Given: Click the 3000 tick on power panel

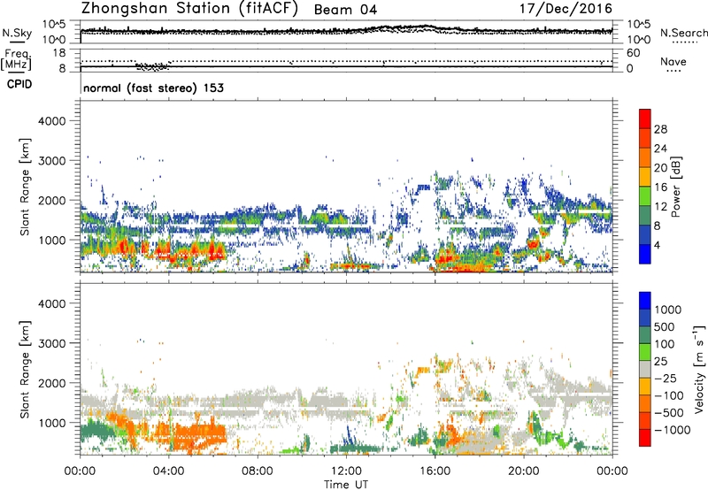Looking at the screenshot, I should (52, 161).
